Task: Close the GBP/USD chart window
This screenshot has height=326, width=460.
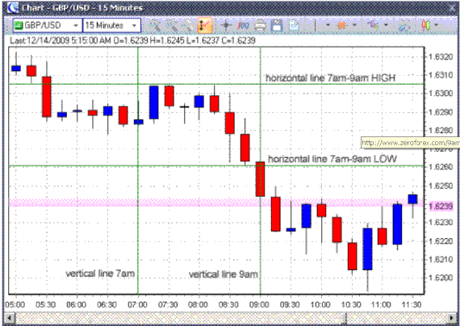Action: click(x=452, y=8)
